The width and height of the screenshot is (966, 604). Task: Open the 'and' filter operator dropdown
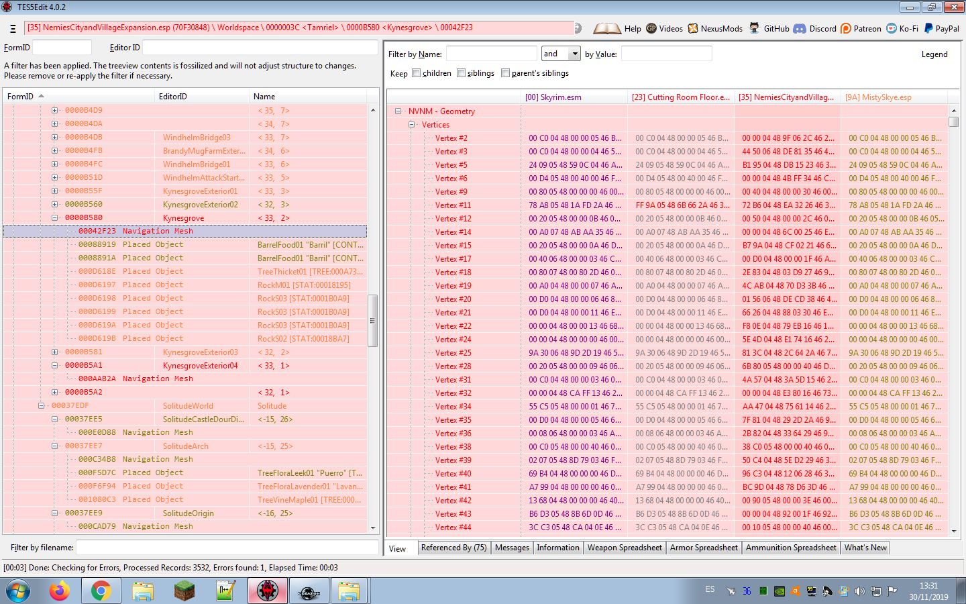coord(574,54)
